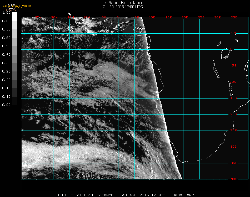Screen dimensions: 250x197
Task: Click the 'OCT 20, 2016 17:00Z' footer text
Action: (143, 195)
